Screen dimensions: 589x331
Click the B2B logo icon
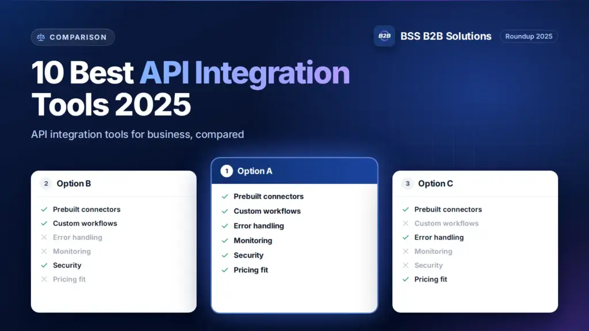coord(384,36)
